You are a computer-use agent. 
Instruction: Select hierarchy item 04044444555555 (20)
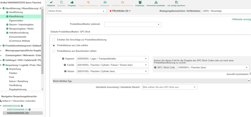(18, 113)
